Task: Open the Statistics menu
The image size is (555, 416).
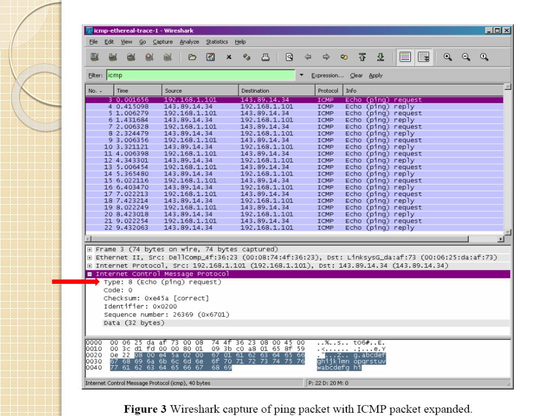Action: pos(217,42)
